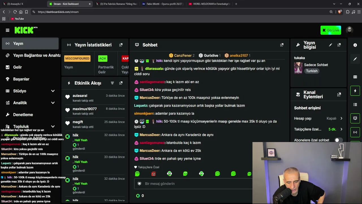Pop out the Kanal Eylemleri panel
Image resolution: width=362 pixels, height=204 pixels.
click(x=339, y=95)
